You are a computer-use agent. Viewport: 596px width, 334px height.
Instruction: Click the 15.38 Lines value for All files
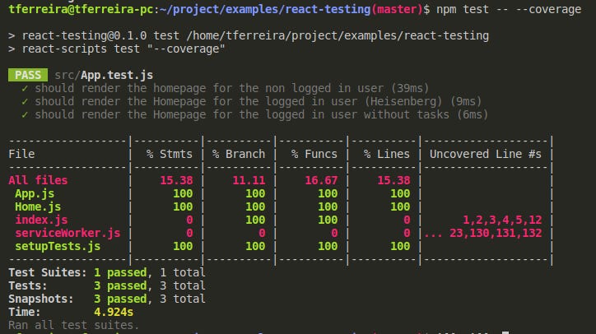coord(393,180)
